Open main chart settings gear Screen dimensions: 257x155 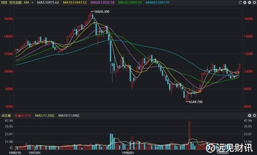click(254, 2)
